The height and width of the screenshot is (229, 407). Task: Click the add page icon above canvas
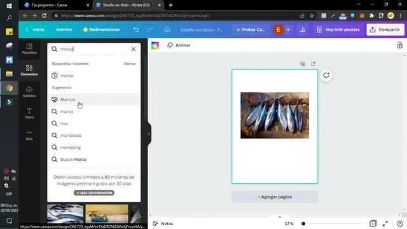tap(314, 64)
